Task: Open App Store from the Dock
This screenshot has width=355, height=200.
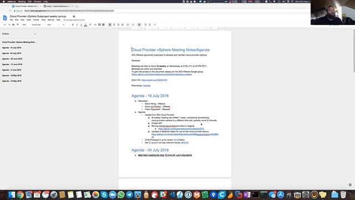Action: [281, 194]
